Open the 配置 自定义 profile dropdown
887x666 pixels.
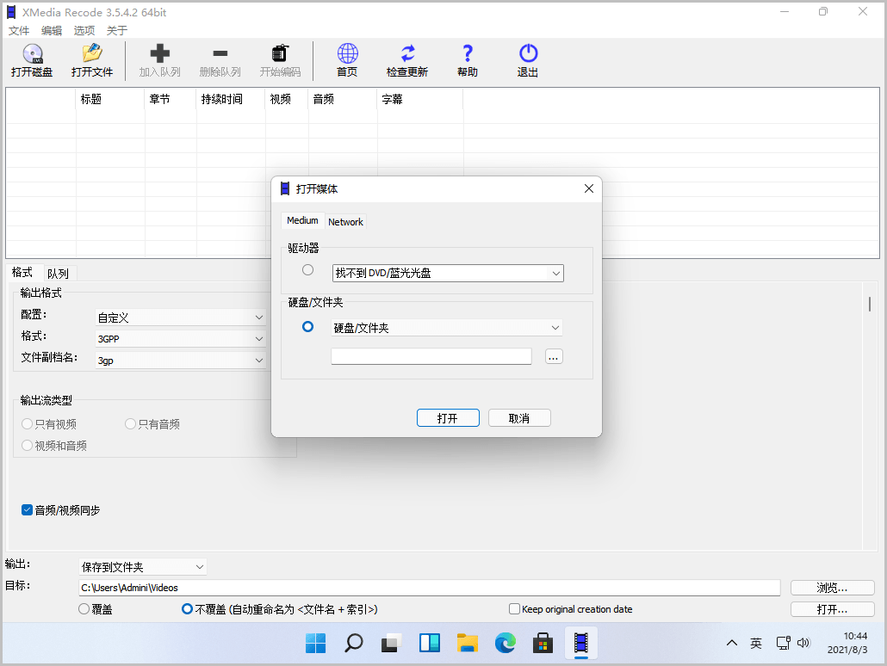(181, 318)
